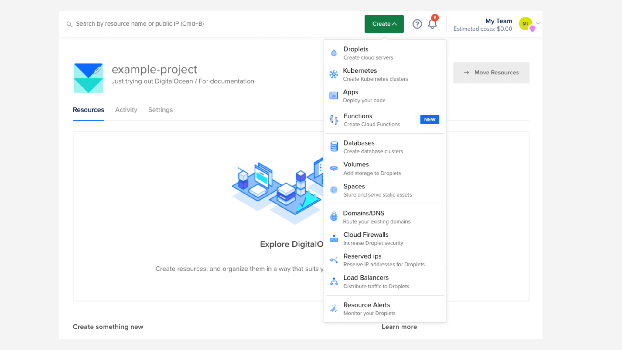Viewport: 622px width, 350px height.
Task: Open notifications bell icon
Action: click(432, 24)
